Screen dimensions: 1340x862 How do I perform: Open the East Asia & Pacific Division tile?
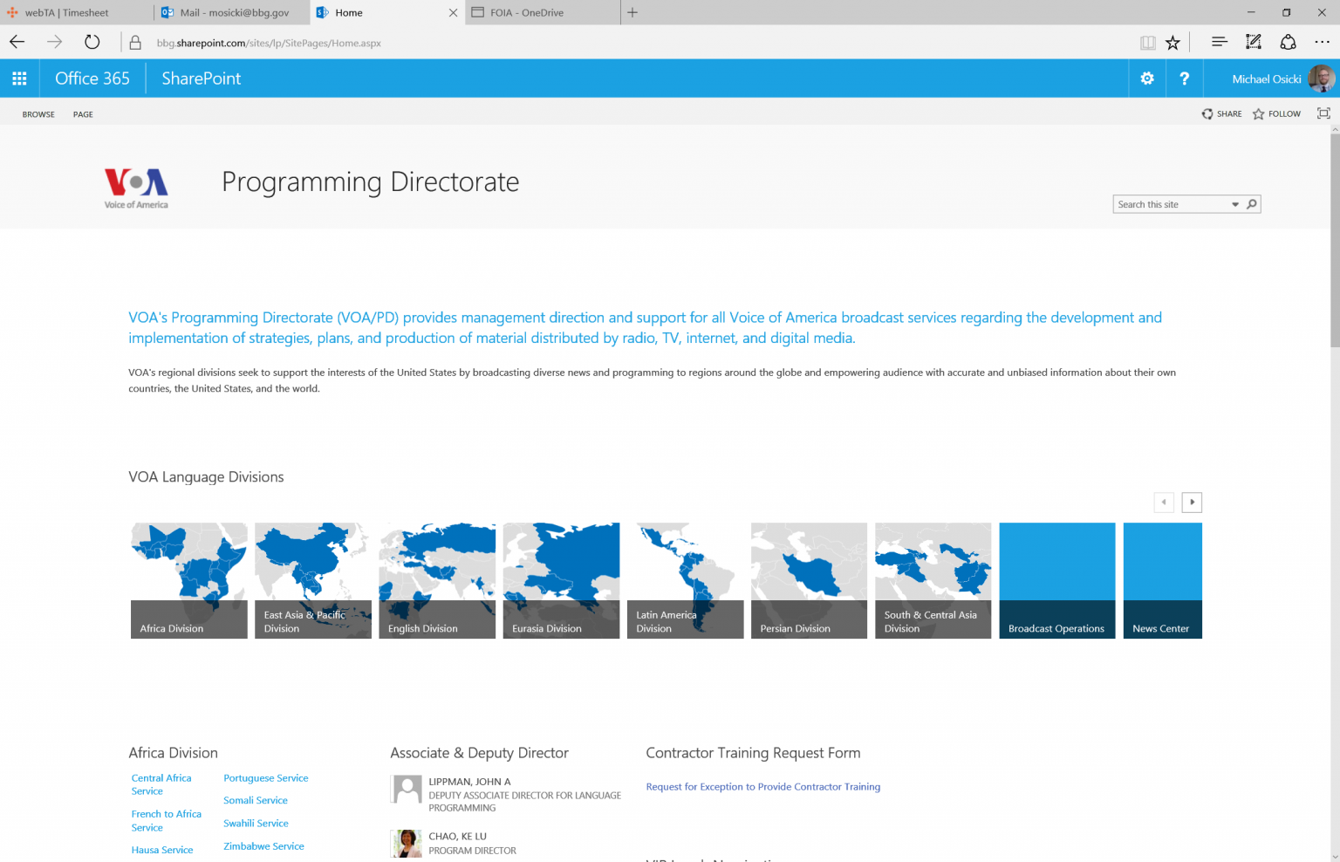(x=313, y=580)
